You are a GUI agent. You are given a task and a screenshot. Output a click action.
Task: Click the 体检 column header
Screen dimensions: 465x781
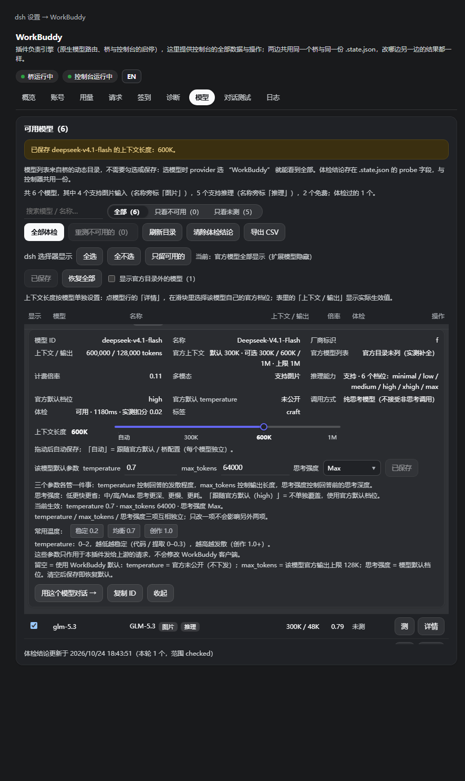(358, 316)
